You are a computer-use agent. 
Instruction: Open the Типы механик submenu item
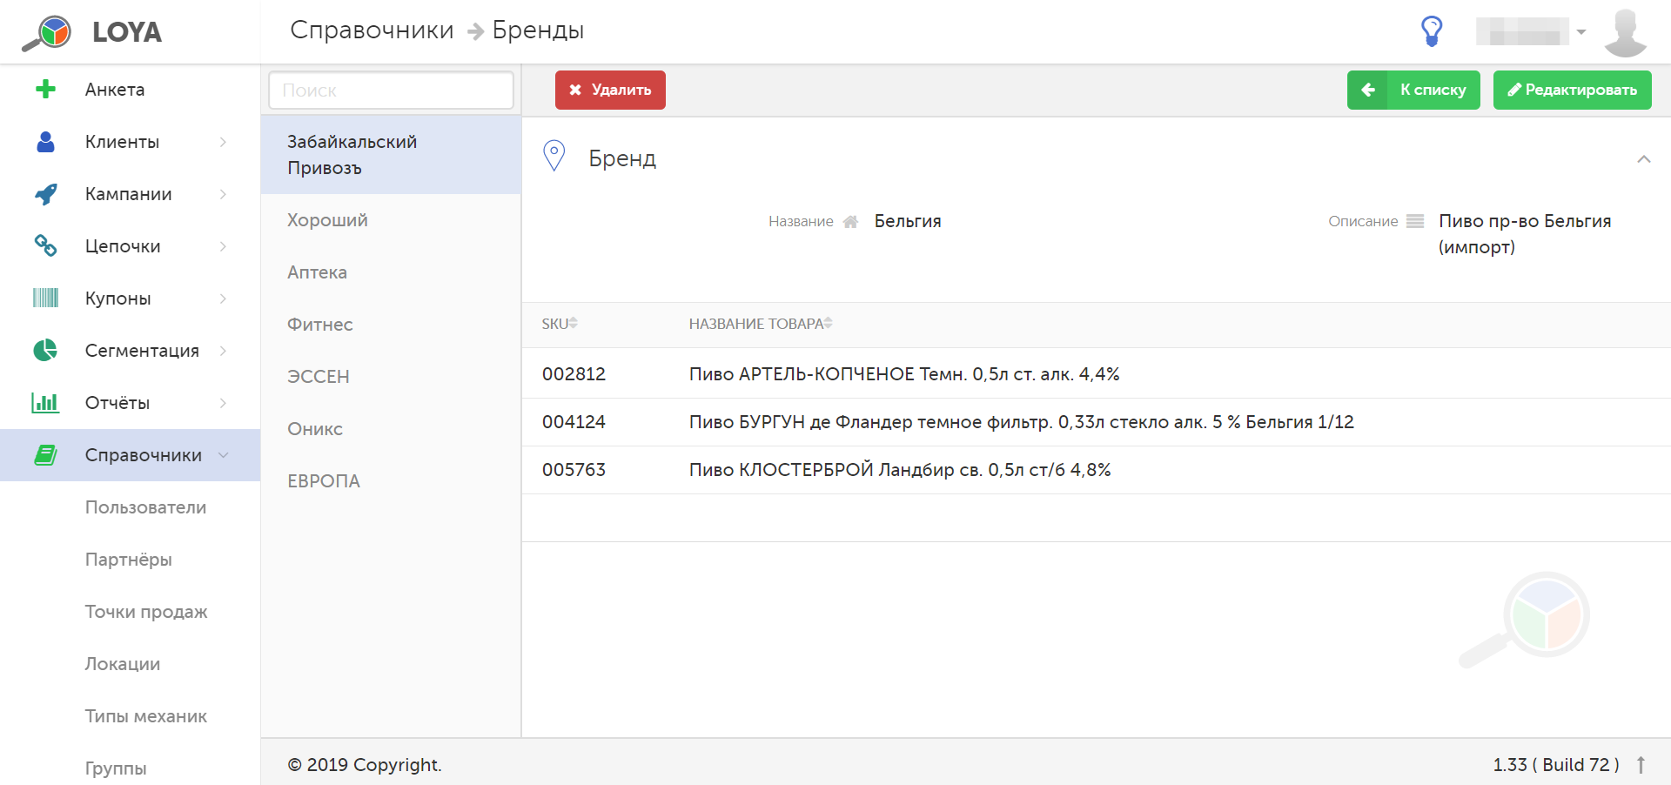(x=145, y=716)
